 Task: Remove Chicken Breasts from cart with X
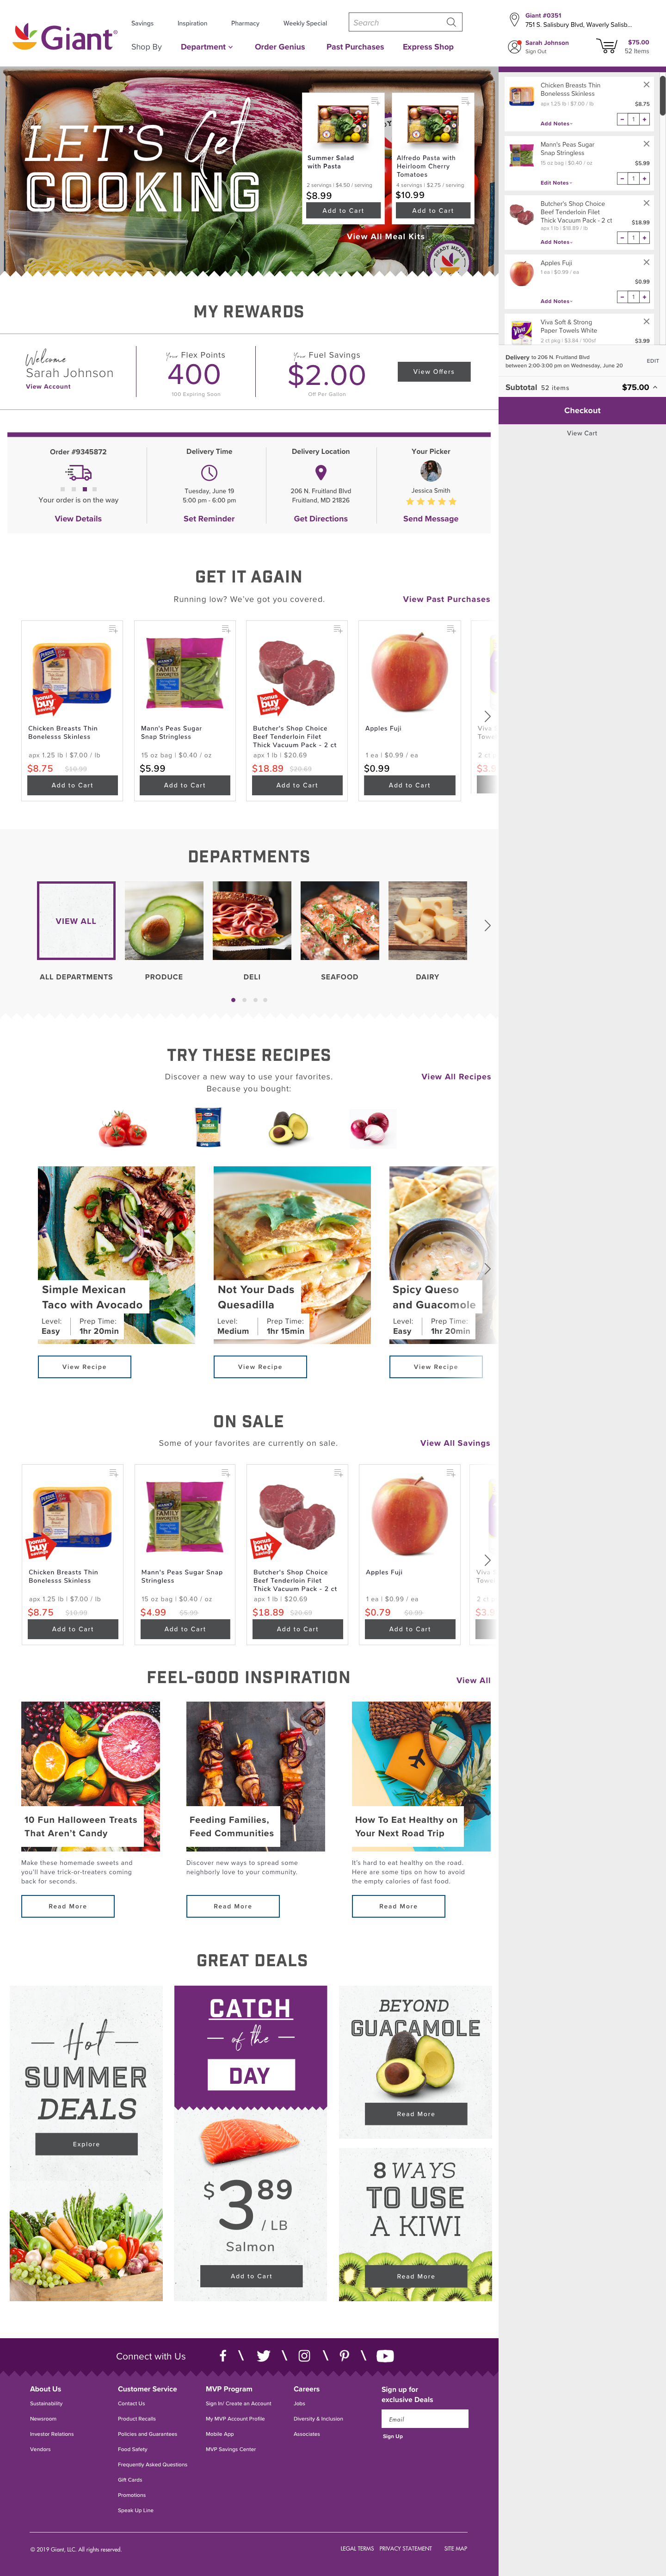(x=646, y=85)
